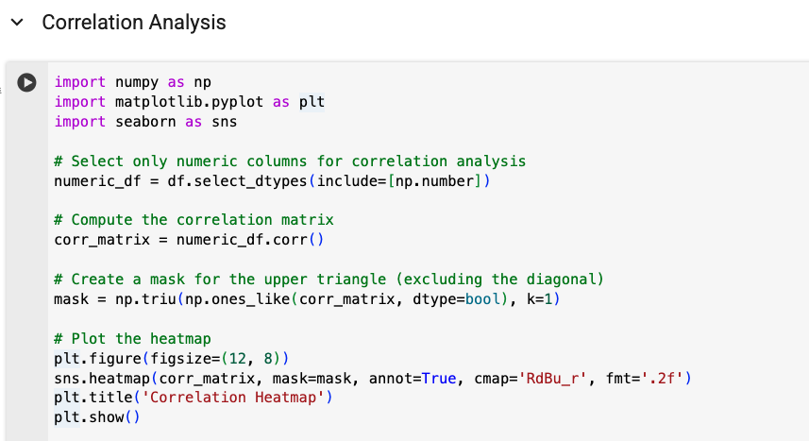Screen dimensions: 809x441
Task: Click the import matplotlib.pyplot line
Action: 189,102
